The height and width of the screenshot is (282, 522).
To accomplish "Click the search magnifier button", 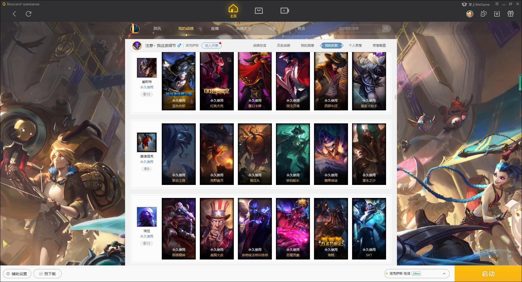I will (386, 28).
